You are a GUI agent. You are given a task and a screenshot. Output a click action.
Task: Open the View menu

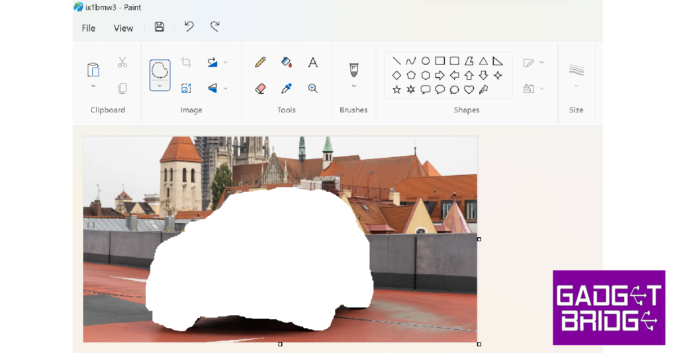tap(123, 28)
